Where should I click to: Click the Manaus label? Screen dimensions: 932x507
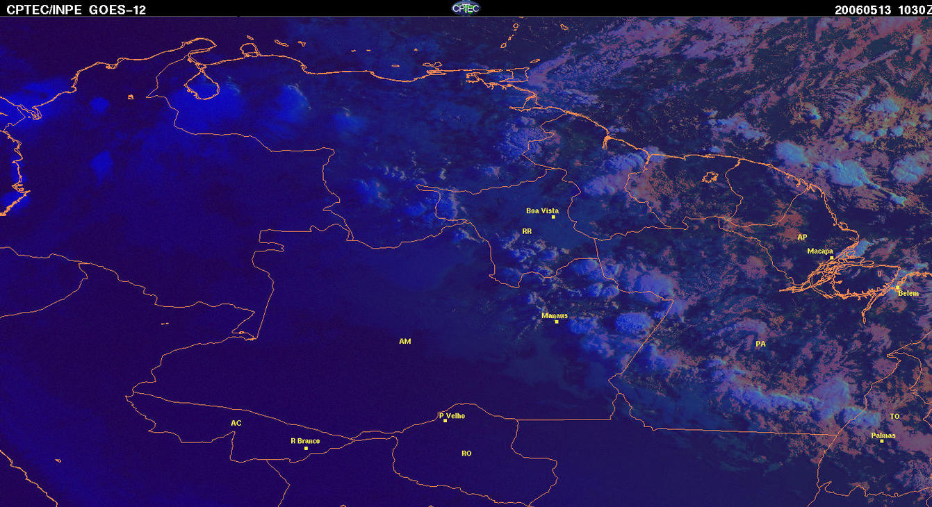coord(555,315)
